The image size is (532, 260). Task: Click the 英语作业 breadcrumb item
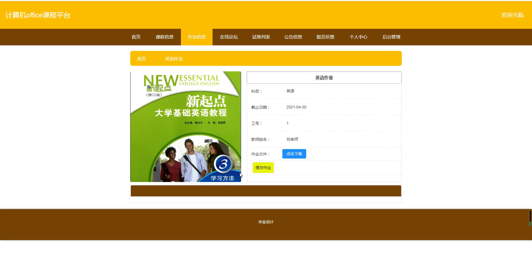(x=174, y=59)
